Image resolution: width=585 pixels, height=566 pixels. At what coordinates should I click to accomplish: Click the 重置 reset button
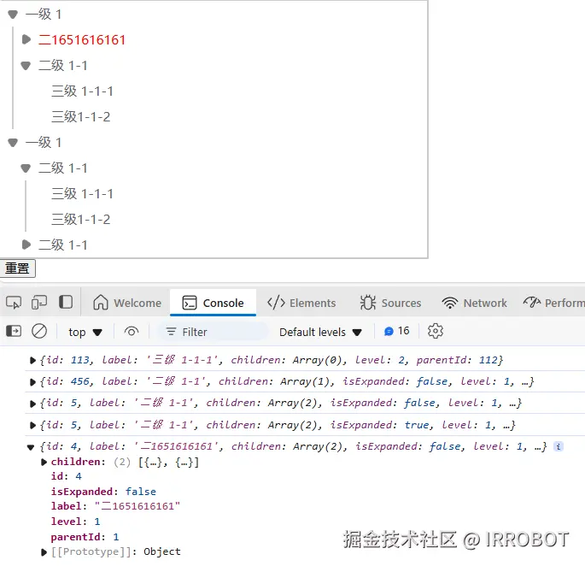[x=18, y=268]
